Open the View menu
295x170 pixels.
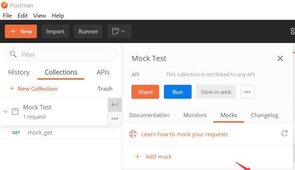coord(40,15)
